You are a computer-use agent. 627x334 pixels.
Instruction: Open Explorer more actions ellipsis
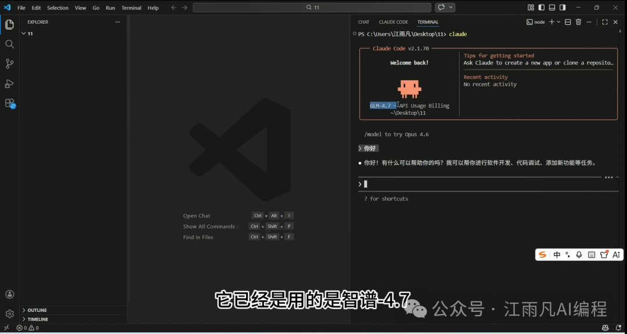[x=117, y=22]
